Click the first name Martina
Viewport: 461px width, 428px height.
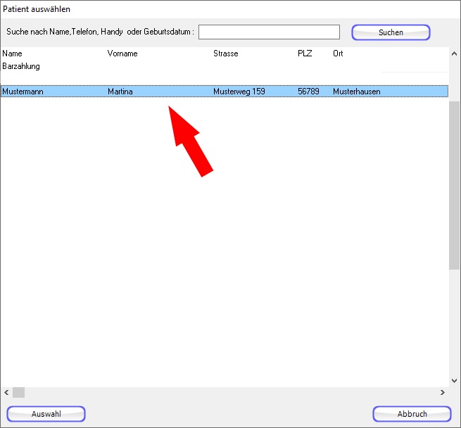(x=120, y=92)
